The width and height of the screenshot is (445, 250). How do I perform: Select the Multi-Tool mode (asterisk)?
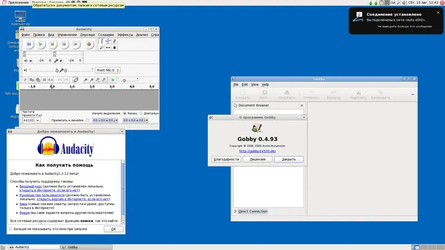pyautogui.click(x=115, y=48)
